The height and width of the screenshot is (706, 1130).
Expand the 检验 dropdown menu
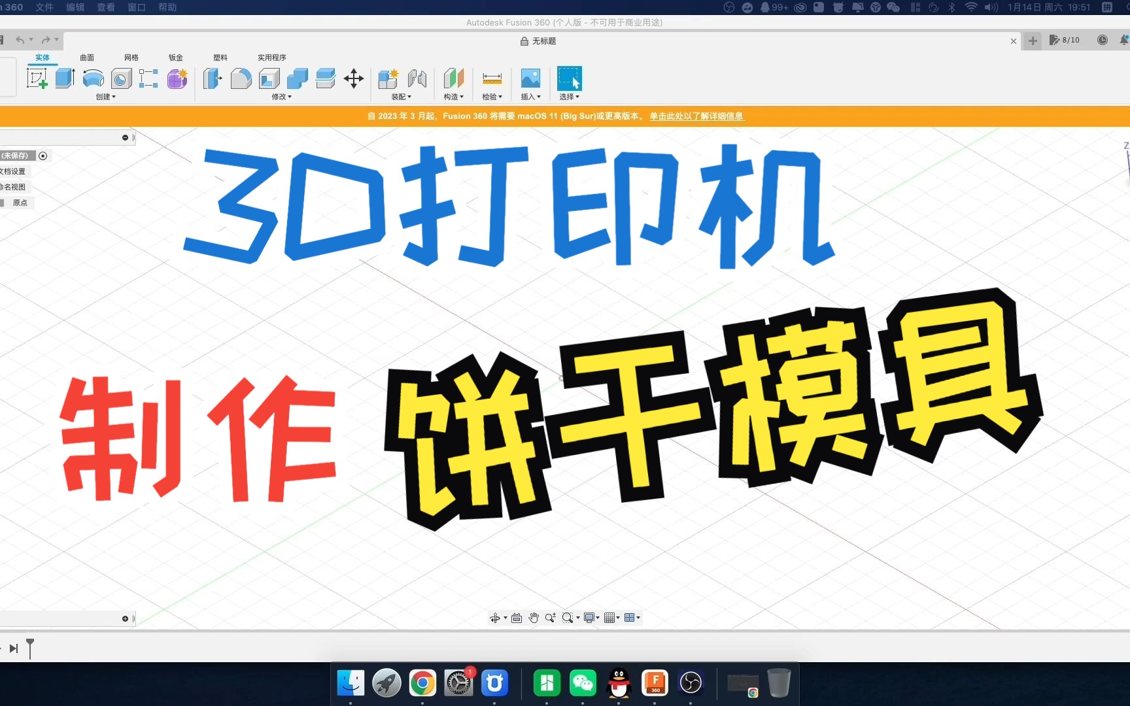(492, 97)
